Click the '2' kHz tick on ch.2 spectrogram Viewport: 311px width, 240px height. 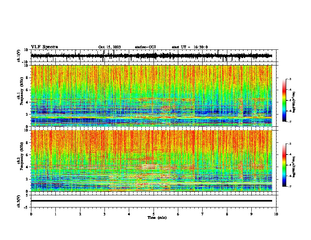(27, 179)
